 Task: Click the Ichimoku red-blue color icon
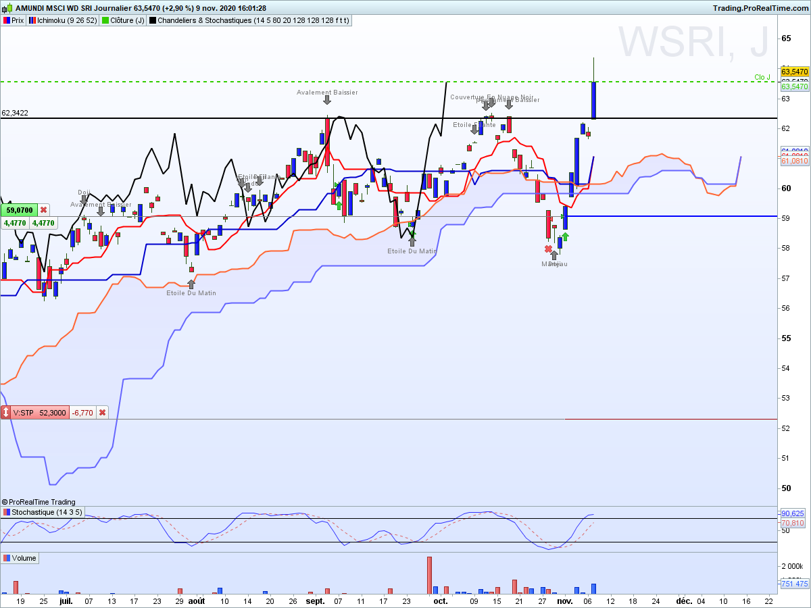click(31, 20)
